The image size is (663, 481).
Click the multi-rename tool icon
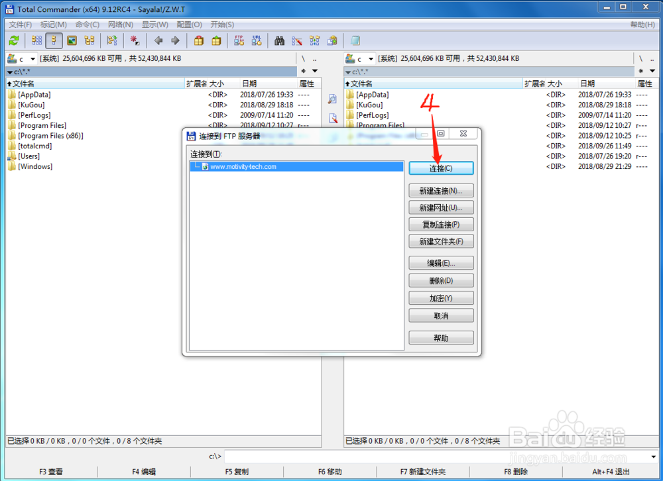pyautogui.click(x=297, y=40)
